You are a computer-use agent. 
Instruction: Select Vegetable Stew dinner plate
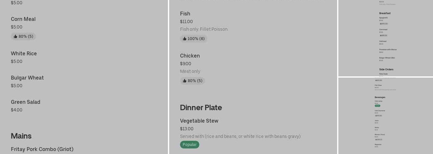[199, 121]
